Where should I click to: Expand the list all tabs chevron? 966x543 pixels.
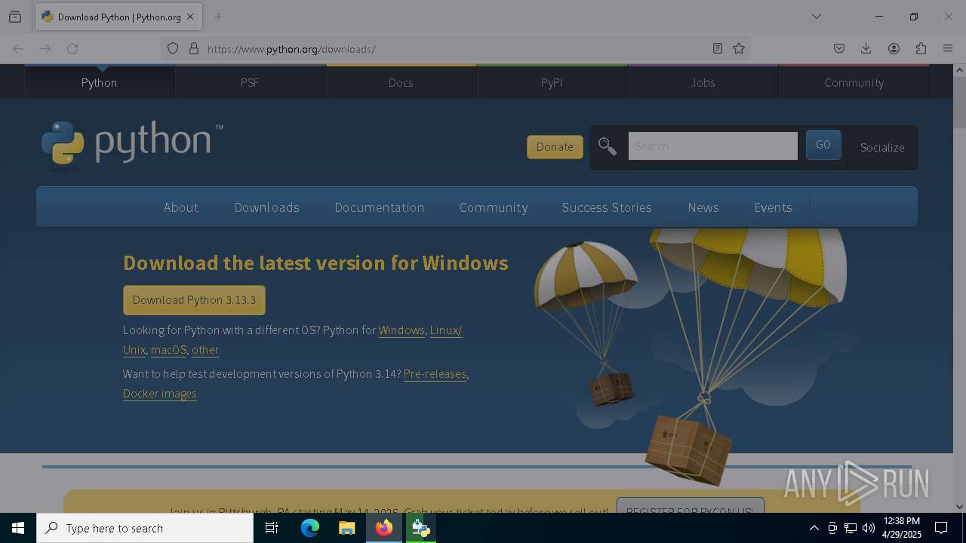coord(816,17)
